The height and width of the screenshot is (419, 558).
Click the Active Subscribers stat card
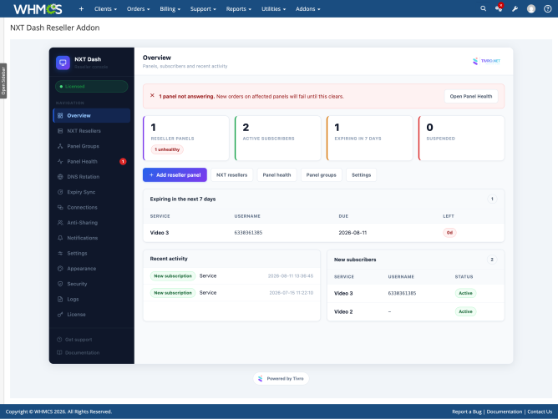click(278, 138)
